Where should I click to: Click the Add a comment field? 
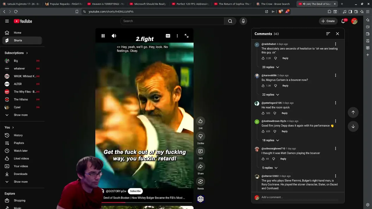(x=300, y=197)
